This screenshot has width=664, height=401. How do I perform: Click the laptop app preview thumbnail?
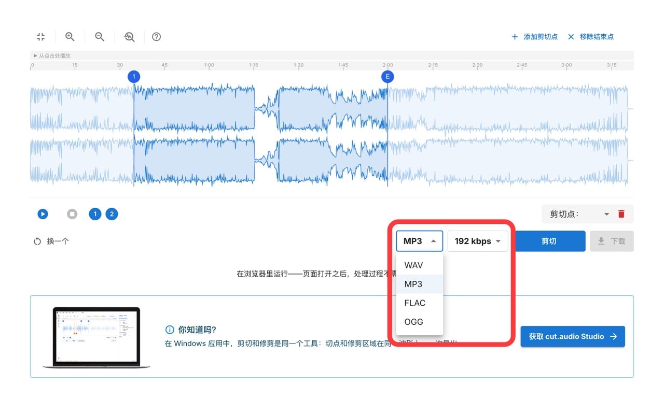[x=96, y=337]
